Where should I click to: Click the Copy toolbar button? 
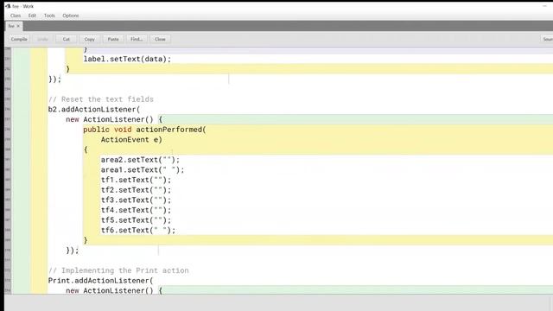[90, 39]
